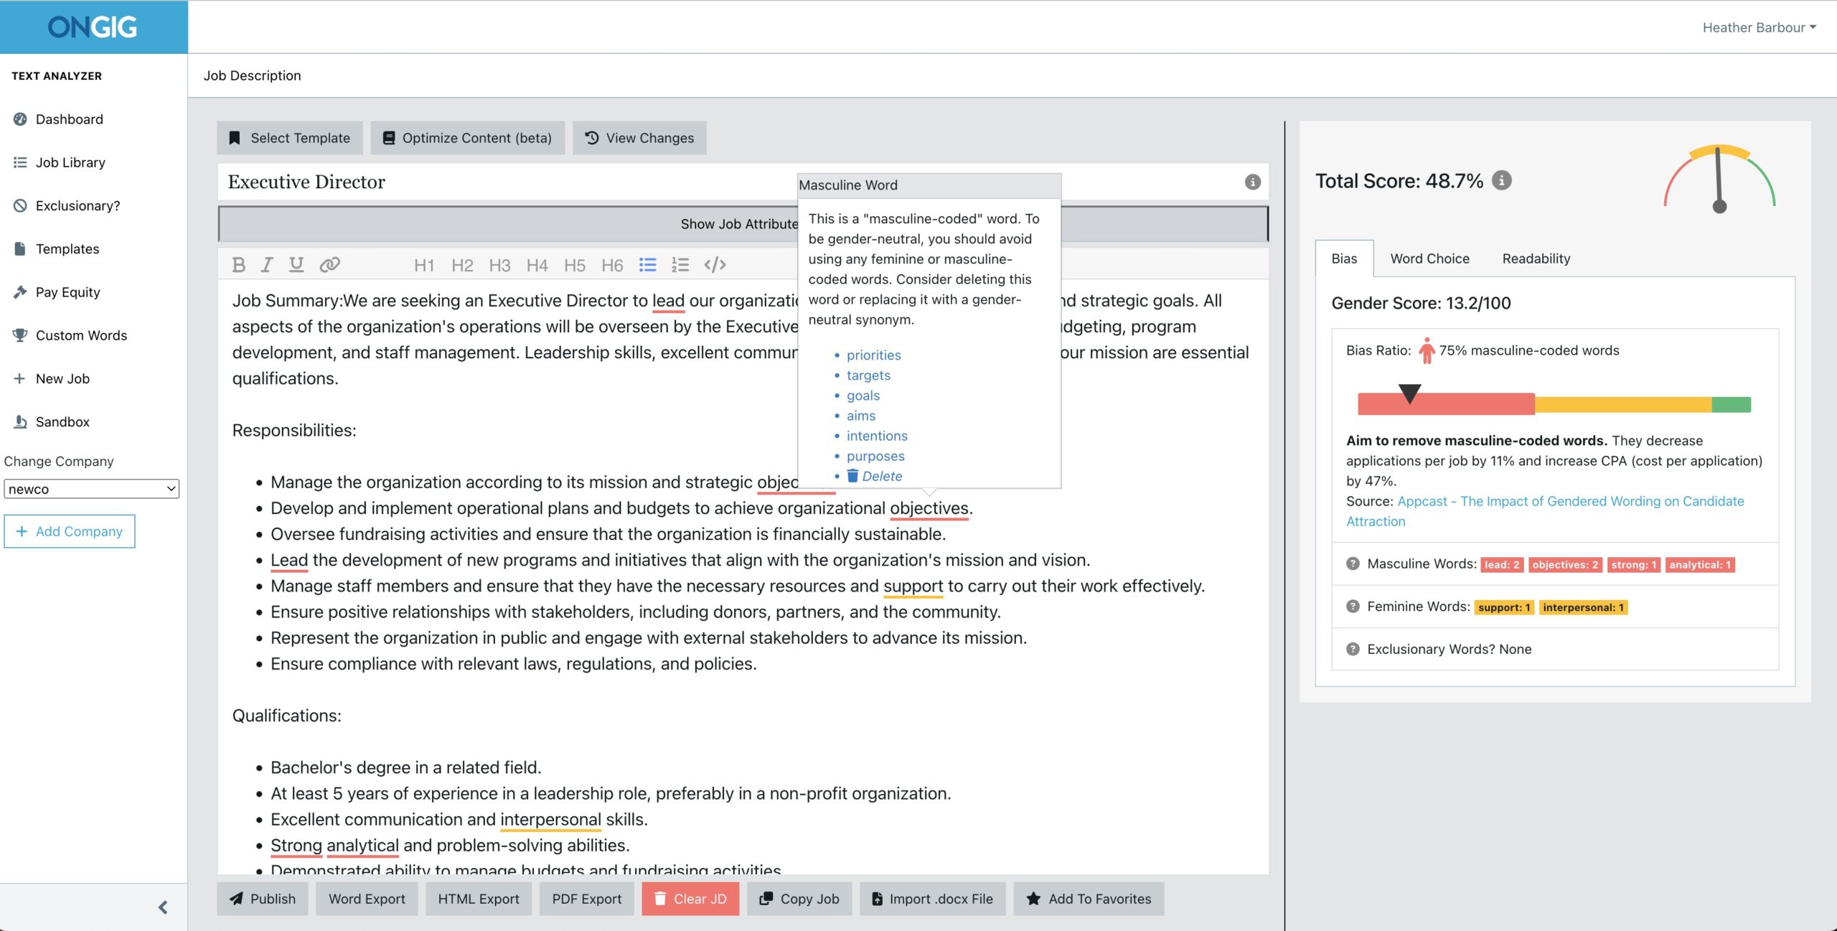This screenshot has height=931, width=1837.
Task: Insert a hyperlink using the link icon
Action: (x=329, y=265)
